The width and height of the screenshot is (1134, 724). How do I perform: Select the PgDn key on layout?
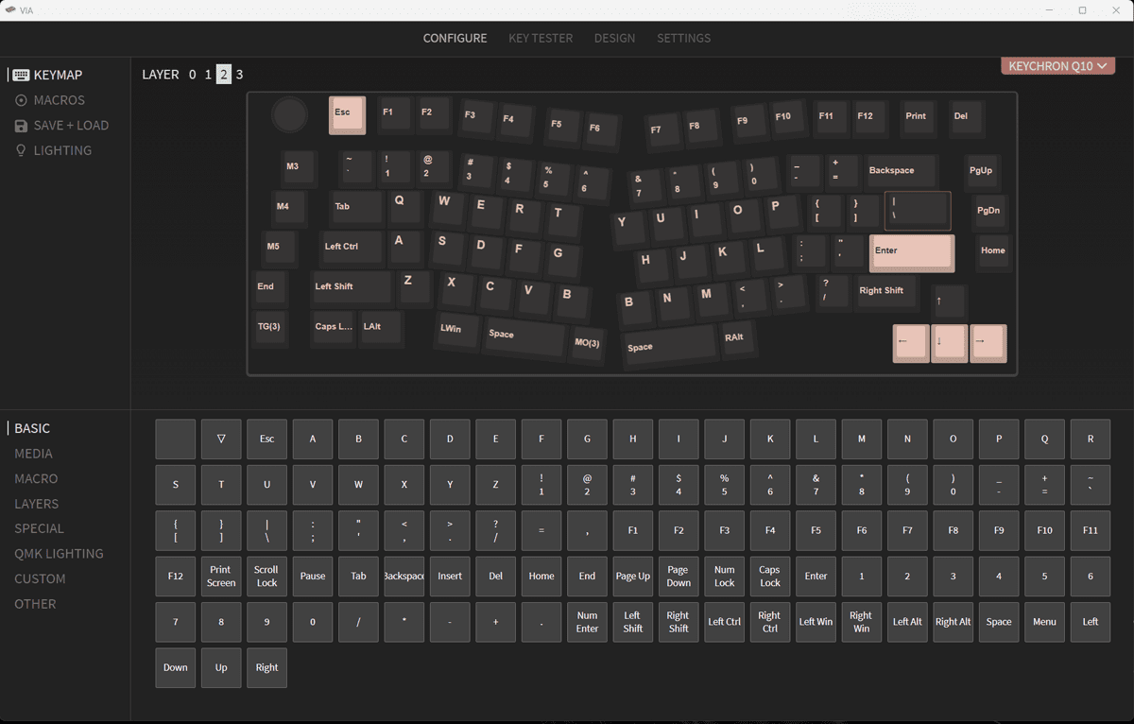pyautogui.click(x=988, y=211)
